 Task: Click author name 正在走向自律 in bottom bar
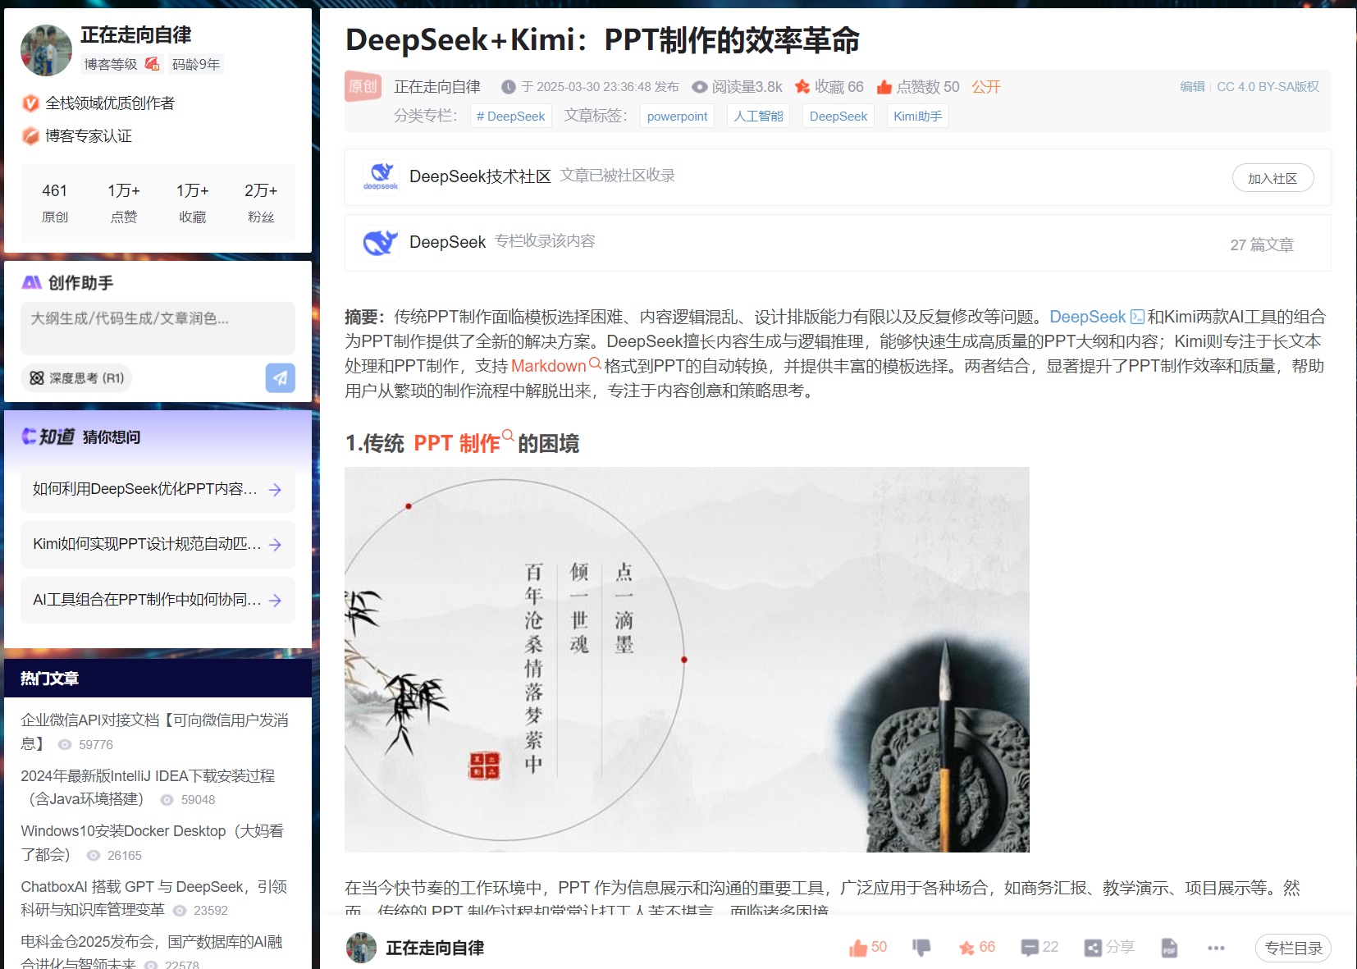(x=435, y=948)
